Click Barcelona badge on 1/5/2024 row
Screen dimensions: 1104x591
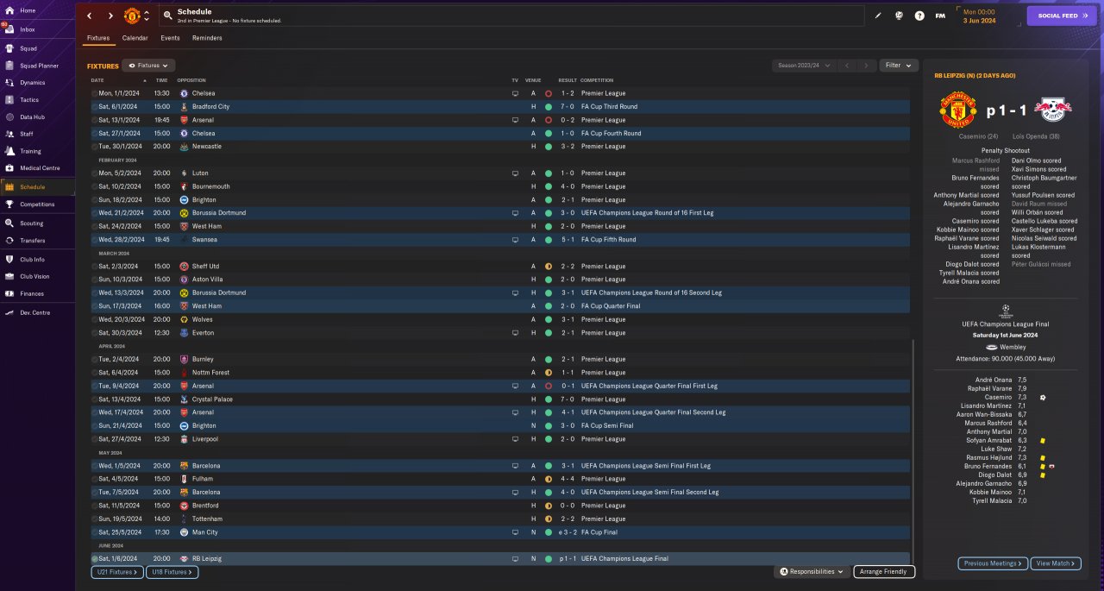pos(184,466)
